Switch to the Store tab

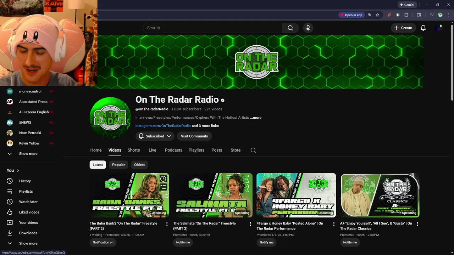tap(236, 150)
